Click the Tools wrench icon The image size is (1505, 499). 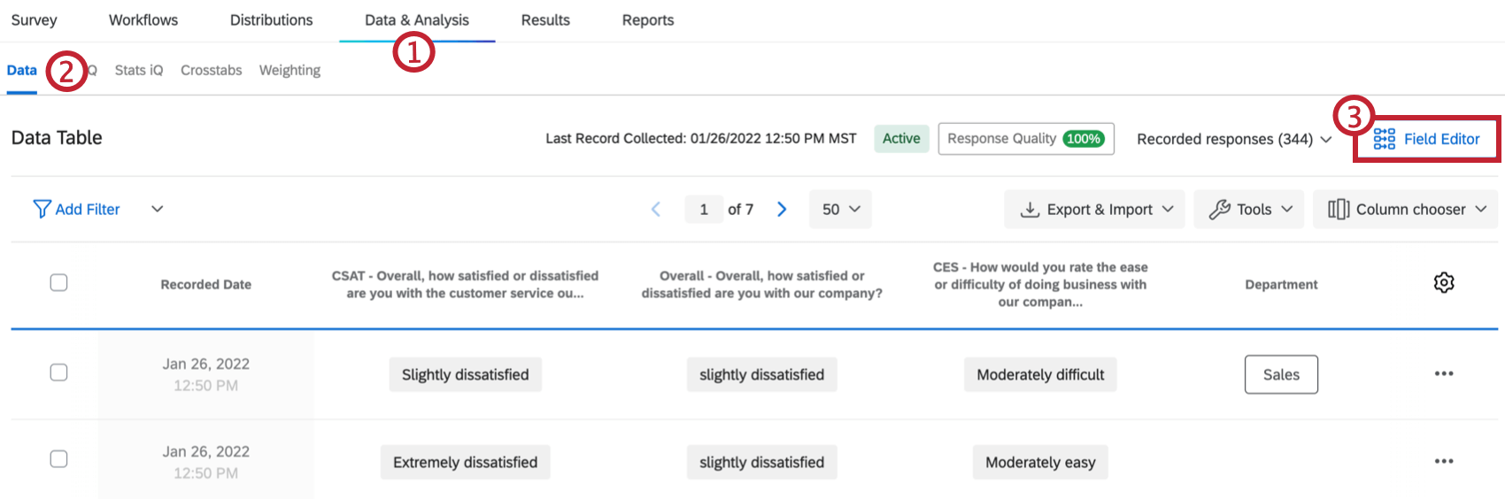(x=1219, y=210)
